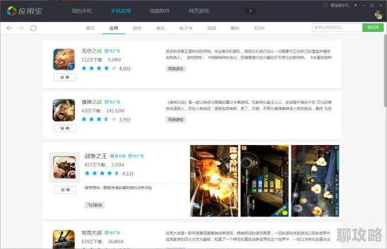
Task: Click the description text of 无尽之战
Action: [248, 55]
